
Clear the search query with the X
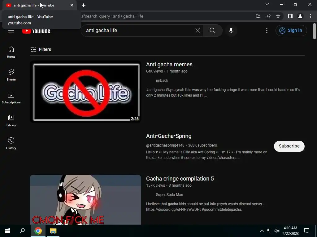point(198,31)
